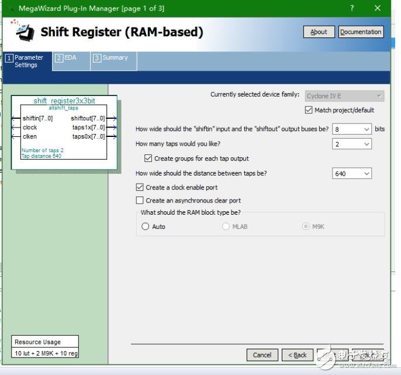Open the Cyclone IV E device family dropdown

click(344, 96)
